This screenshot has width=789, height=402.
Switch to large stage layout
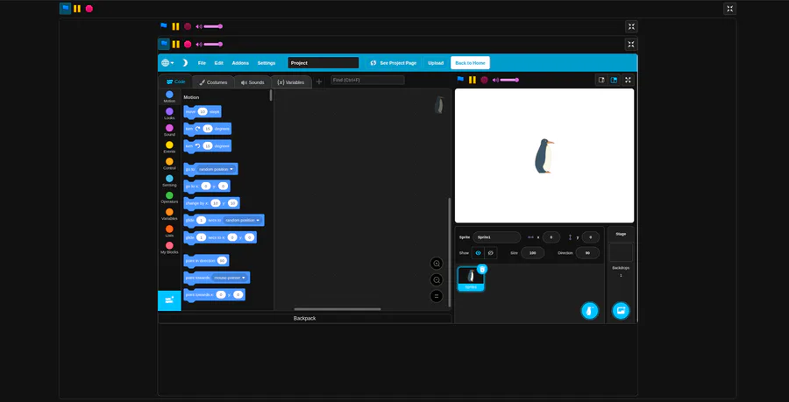[x=614, y=80]
